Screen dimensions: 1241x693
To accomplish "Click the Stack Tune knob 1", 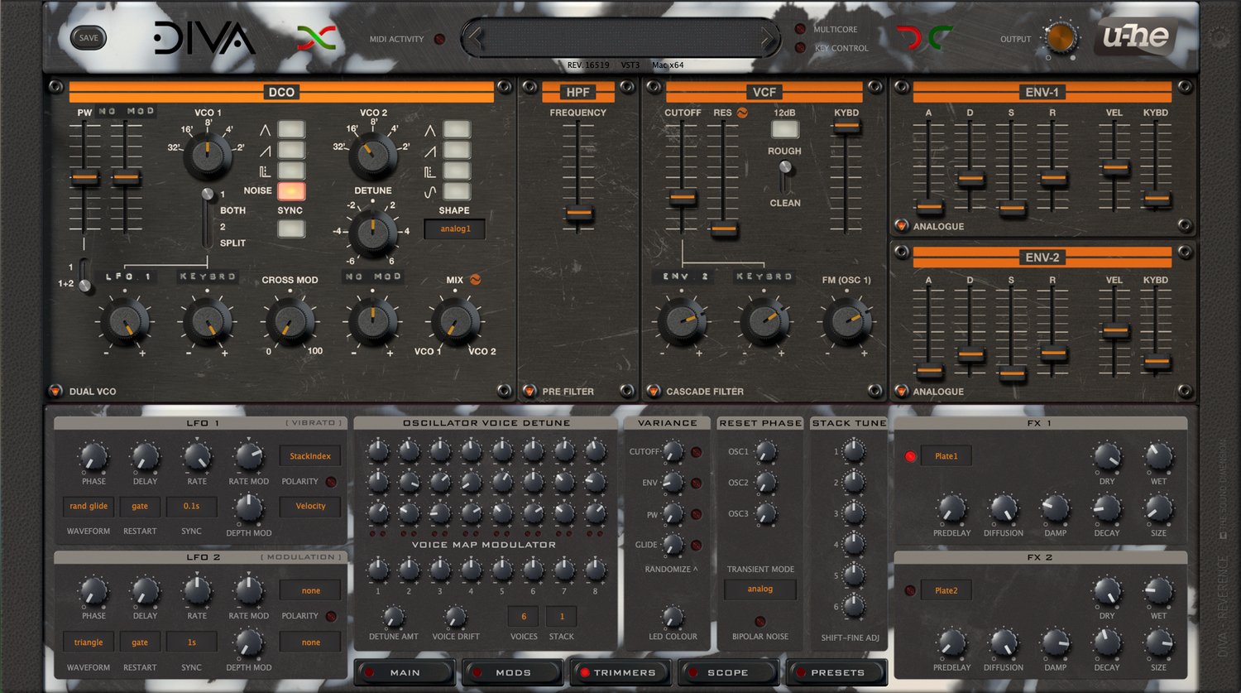I will click(854, 451).
